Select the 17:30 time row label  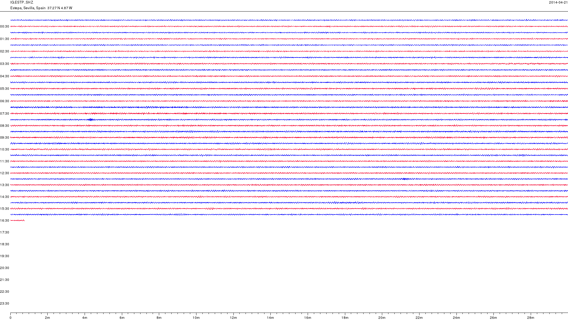(x=5, y=232)
